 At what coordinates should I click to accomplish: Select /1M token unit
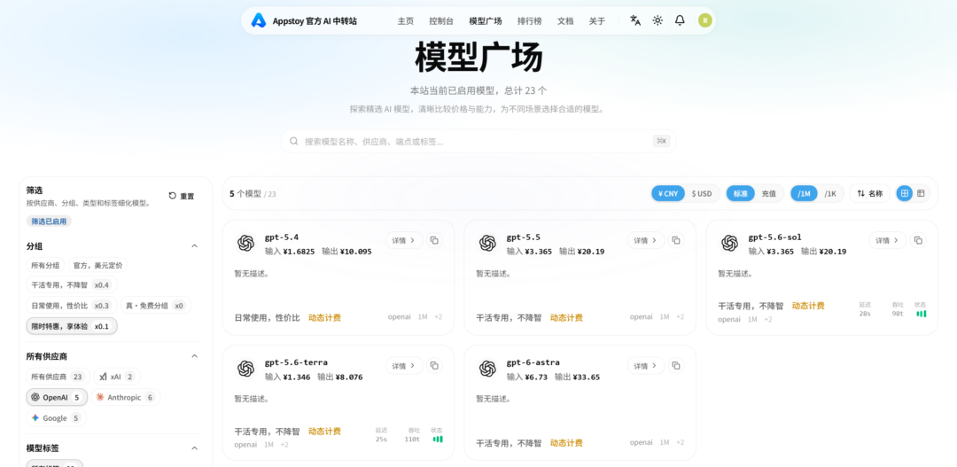coord(805,193)
